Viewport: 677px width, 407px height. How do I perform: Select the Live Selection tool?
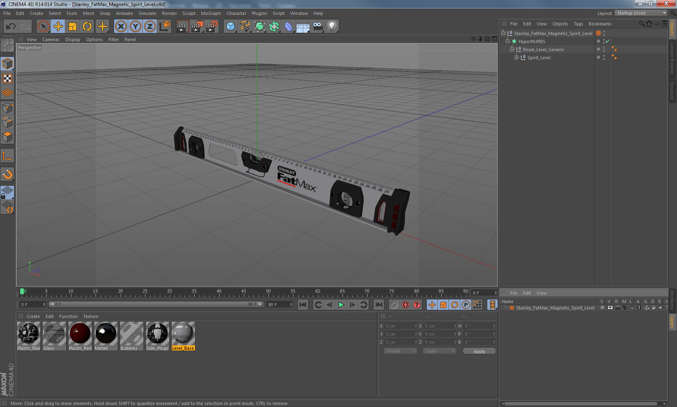click(43, 27)
